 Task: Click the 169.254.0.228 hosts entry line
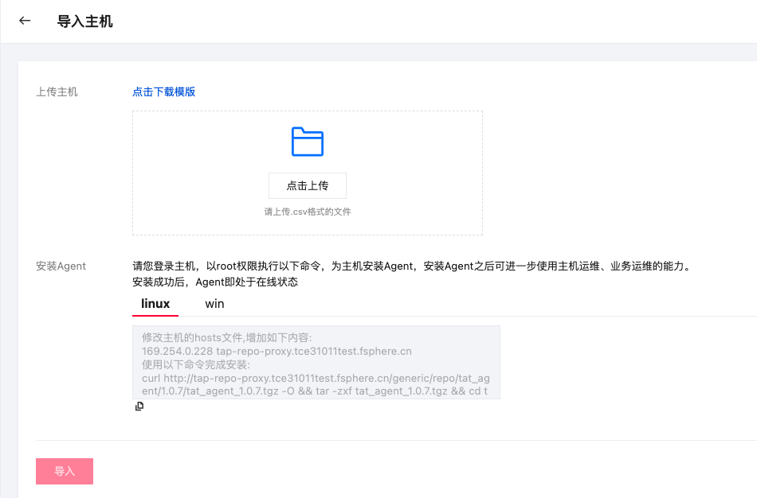[277, 351]
